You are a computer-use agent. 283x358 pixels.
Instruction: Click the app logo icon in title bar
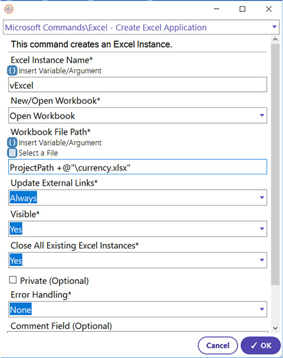[x=9, y=9]
